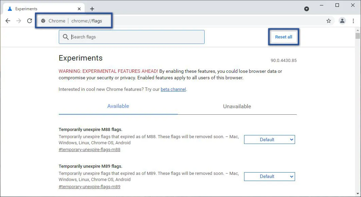Click the search magnifier in Search flags

coord(66,37)
